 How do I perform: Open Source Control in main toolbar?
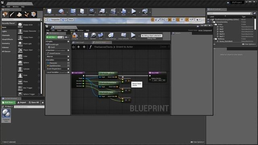[x=61, y=12]
